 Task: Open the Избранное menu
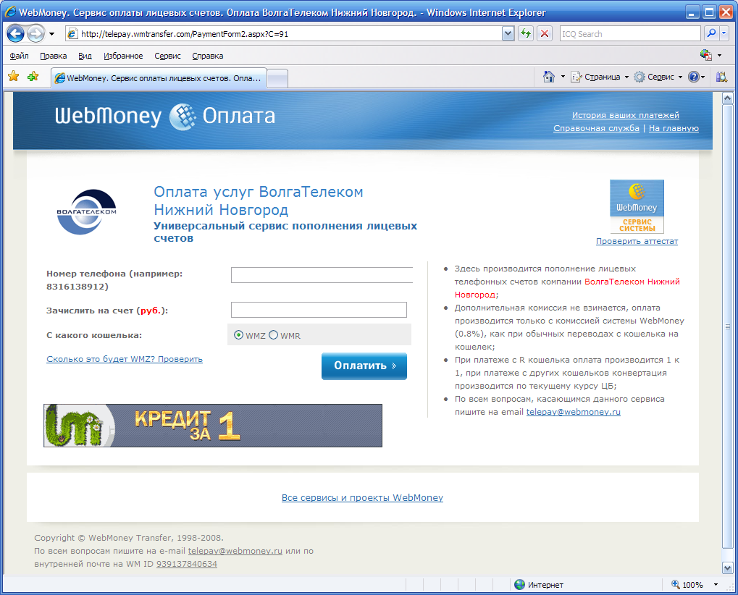[x=123, y=56]
